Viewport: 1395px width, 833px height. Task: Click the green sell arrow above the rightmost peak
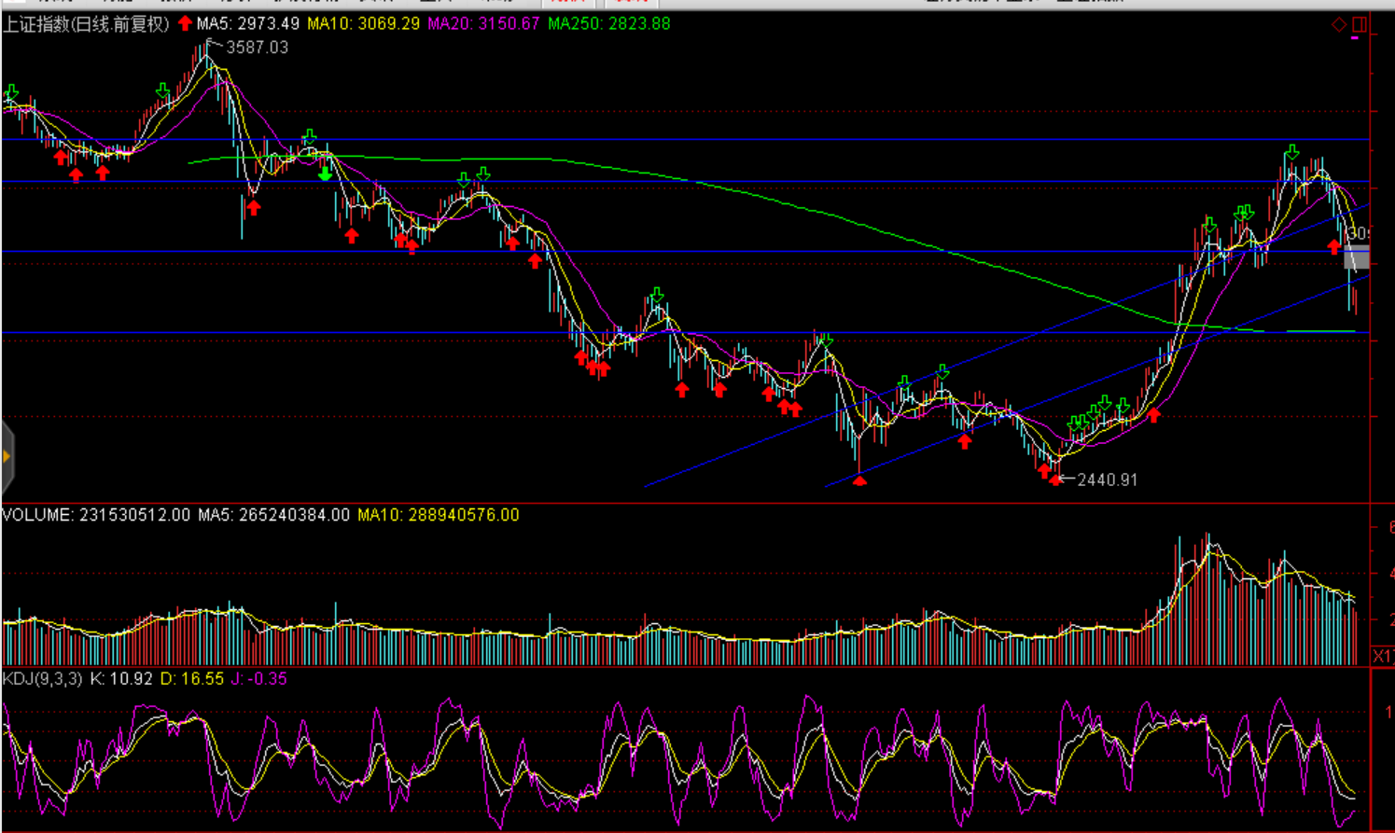tap(1291, 152)
